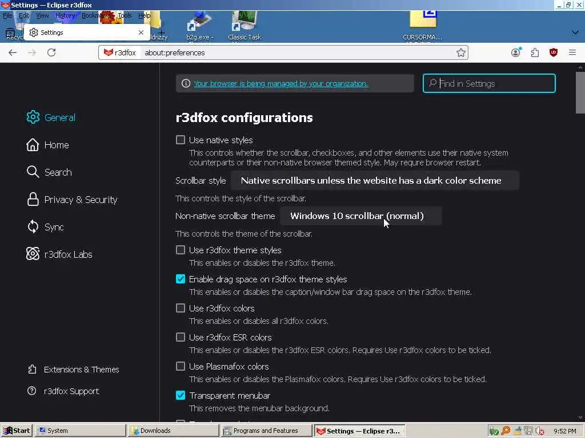
Task: Open the View menu
Action: coord(42,15)
